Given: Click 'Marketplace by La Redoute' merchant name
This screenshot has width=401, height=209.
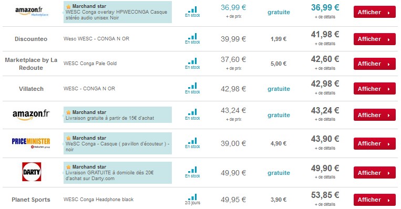Looking at the screenshot, I should [31, 64].
